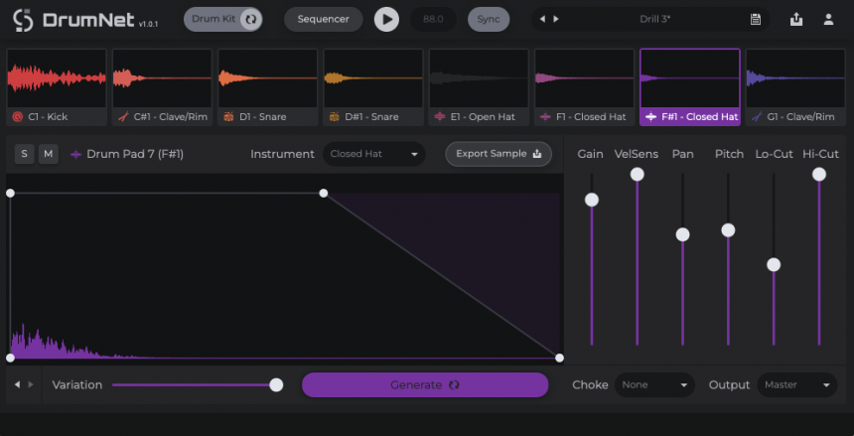The width and height of the screenshot is (854, 436).
Task: Click the DrumNet logo icon
Action: (x=24, y=20)
